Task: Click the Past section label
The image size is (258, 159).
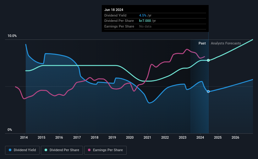Action: pyautogui.click(x=202, y=43)
